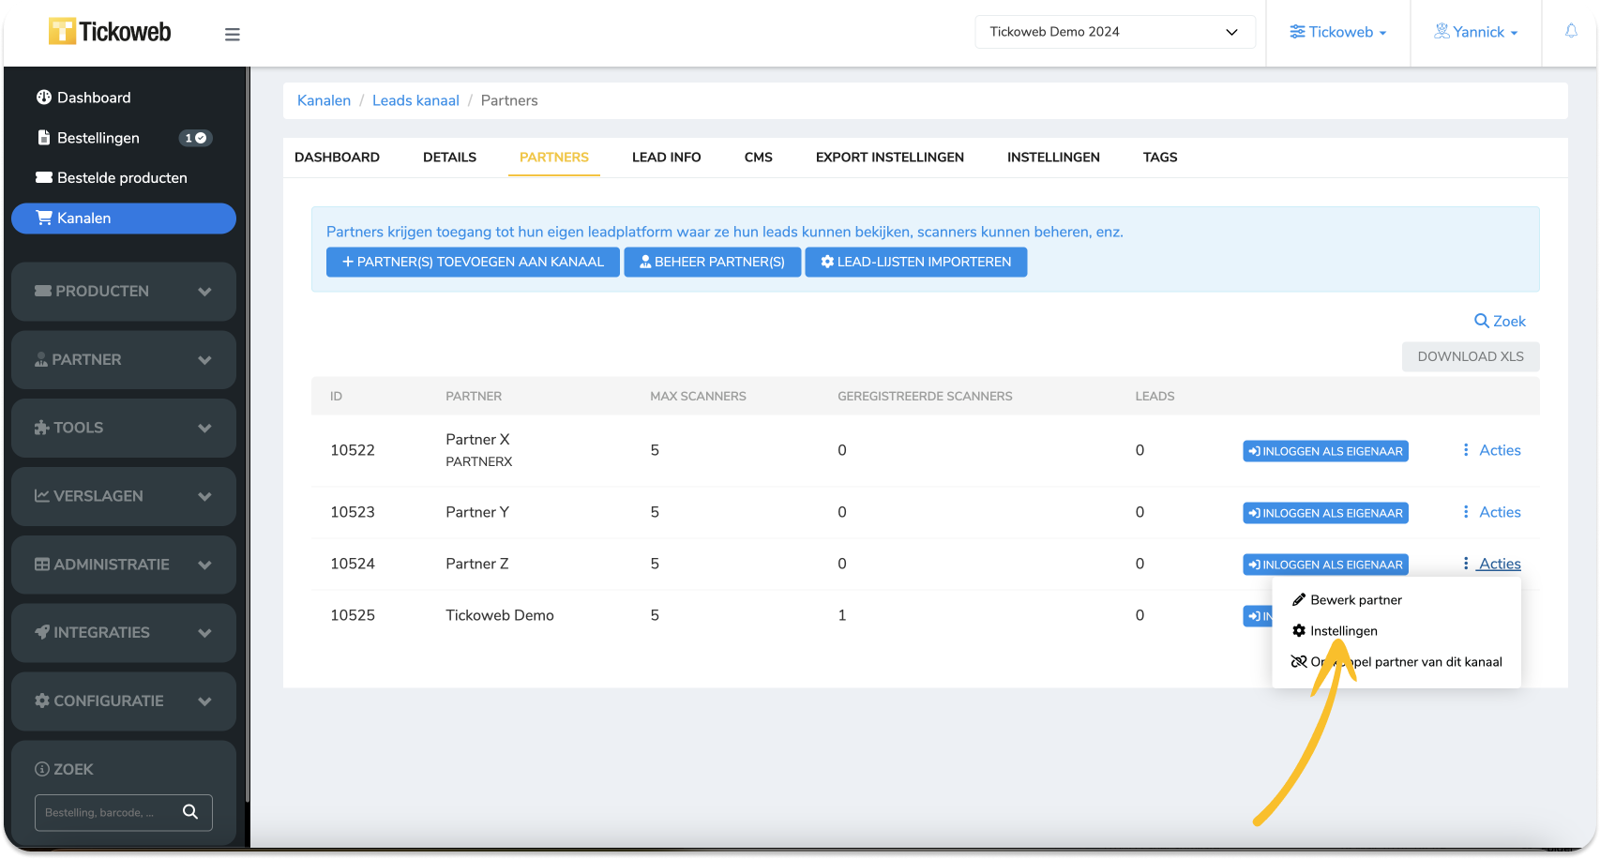Switch to the CMS tab
Screen dimensions: 1600x859
tap(759, 158)
